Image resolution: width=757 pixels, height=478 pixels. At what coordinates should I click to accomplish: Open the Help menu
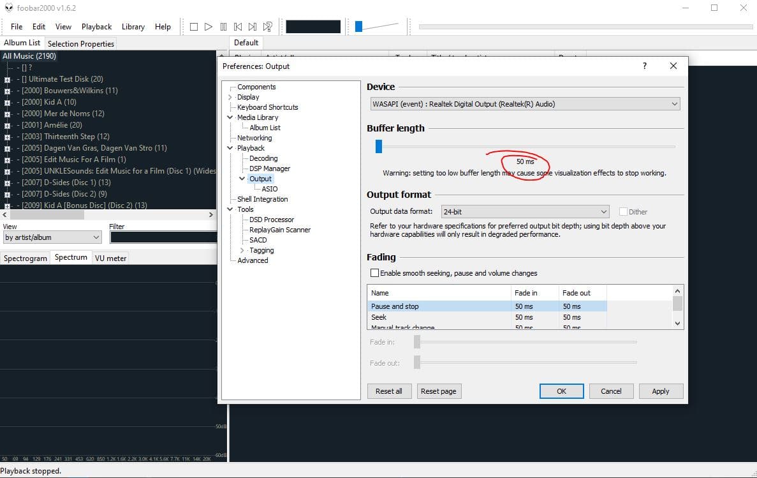point(163,27)
